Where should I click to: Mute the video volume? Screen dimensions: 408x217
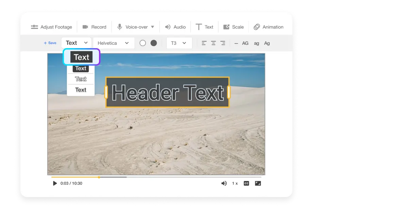tap(224, 183)
